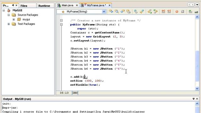Close the Projects panel

(x=16, y=5)
